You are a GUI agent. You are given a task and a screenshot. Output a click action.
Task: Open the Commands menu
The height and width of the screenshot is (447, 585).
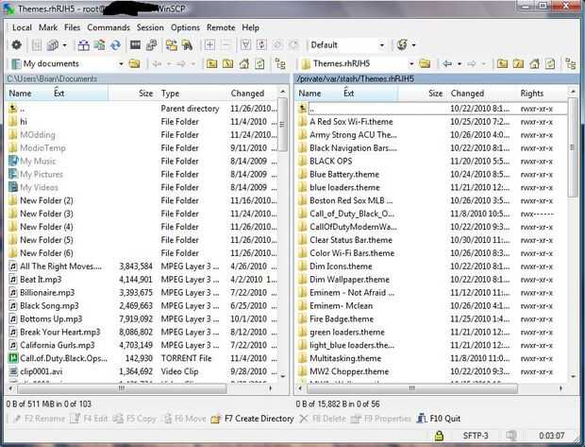(109, 27)
